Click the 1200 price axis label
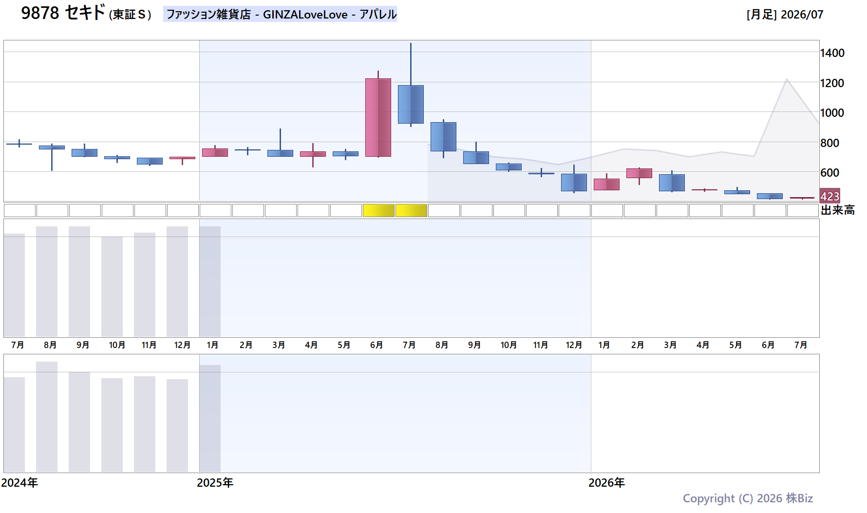This screenshot has width=867, height=513. coord(832,83)
